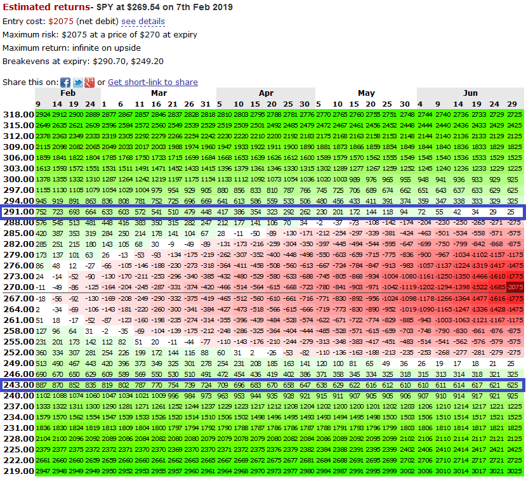Click the '20' date header under Apr
The width and height of the screenshot is (526, 479).
coord(272,104)
